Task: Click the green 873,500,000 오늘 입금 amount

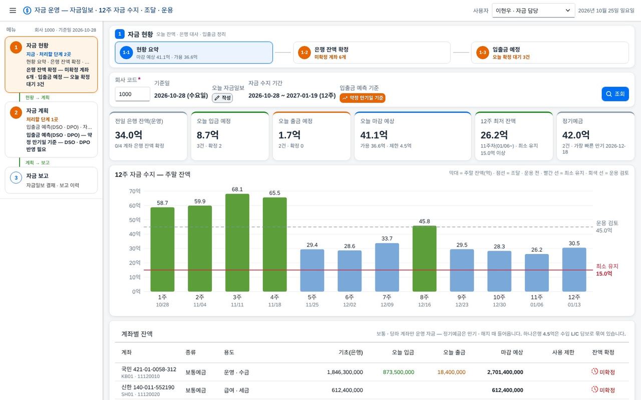Action: click(399, 372)
